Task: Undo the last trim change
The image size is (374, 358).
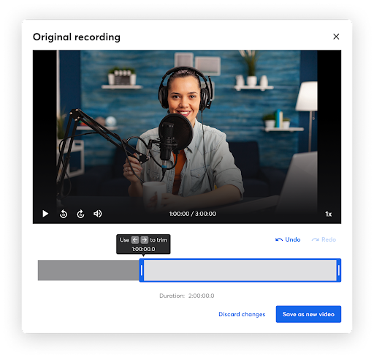Action: (288, 239)
